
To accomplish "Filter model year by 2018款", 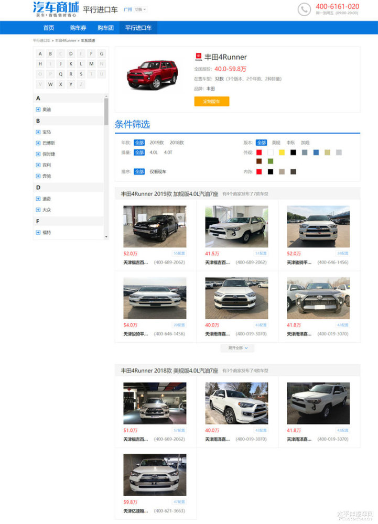I will click(177, 143).
